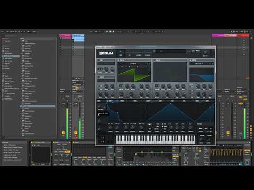Click the ENV 1 Sustain knob
Viewport: 254px width, 190px height.
pos(133,128)
